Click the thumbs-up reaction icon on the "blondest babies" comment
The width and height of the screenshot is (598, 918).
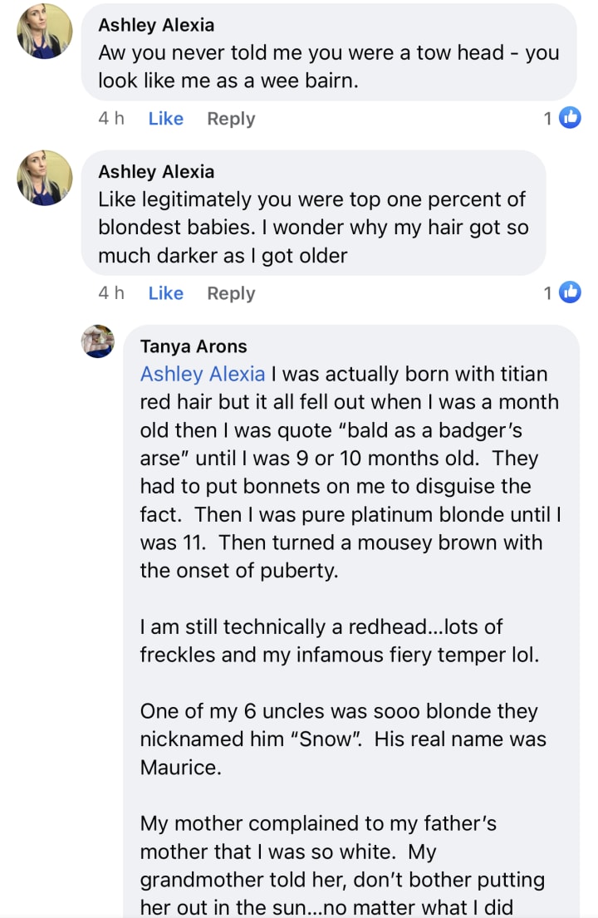tap(571, 292)
